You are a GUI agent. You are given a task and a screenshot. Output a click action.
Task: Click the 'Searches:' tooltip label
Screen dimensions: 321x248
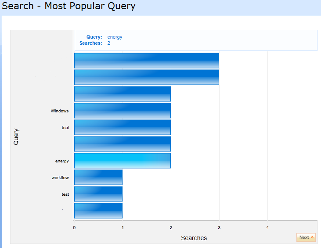[91, 43]
